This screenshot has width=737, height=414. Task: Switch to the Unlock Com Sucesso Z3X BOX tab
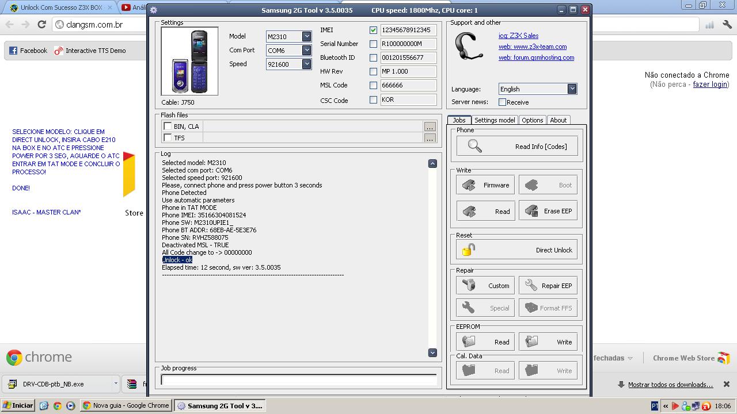(60, 7)
